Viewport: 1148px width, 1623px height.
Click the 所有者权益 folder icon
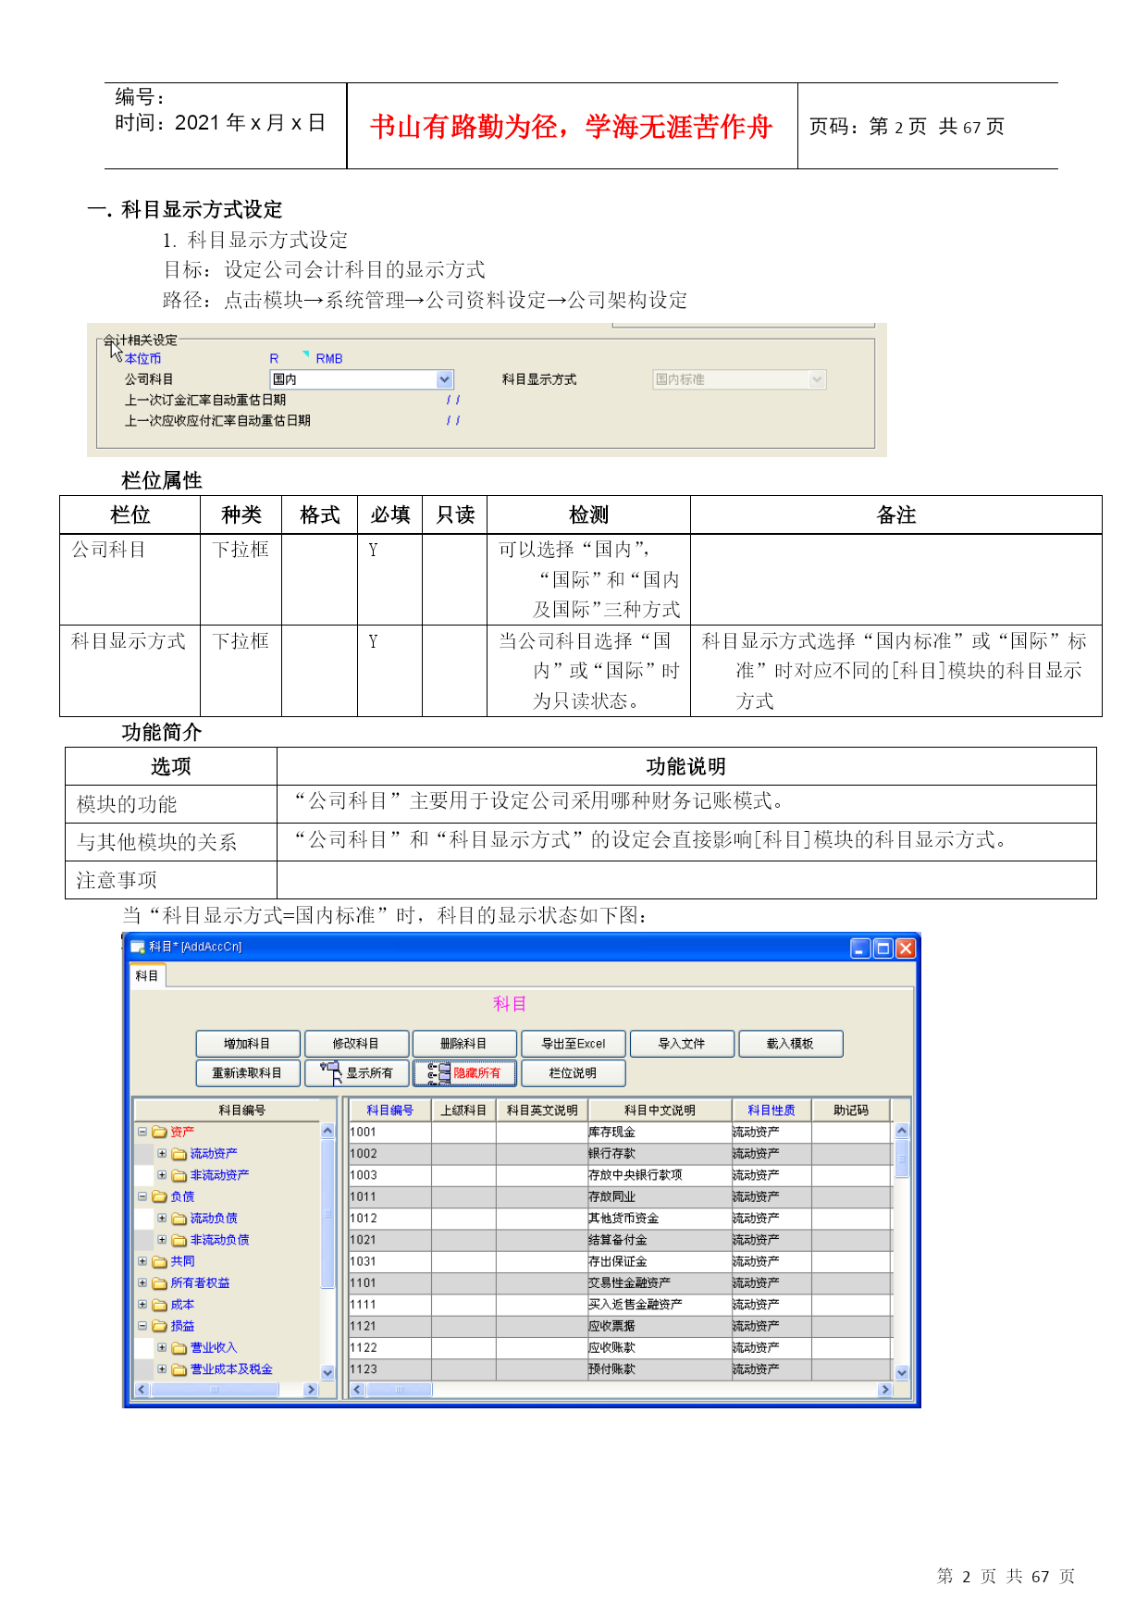coord(159,1283)
